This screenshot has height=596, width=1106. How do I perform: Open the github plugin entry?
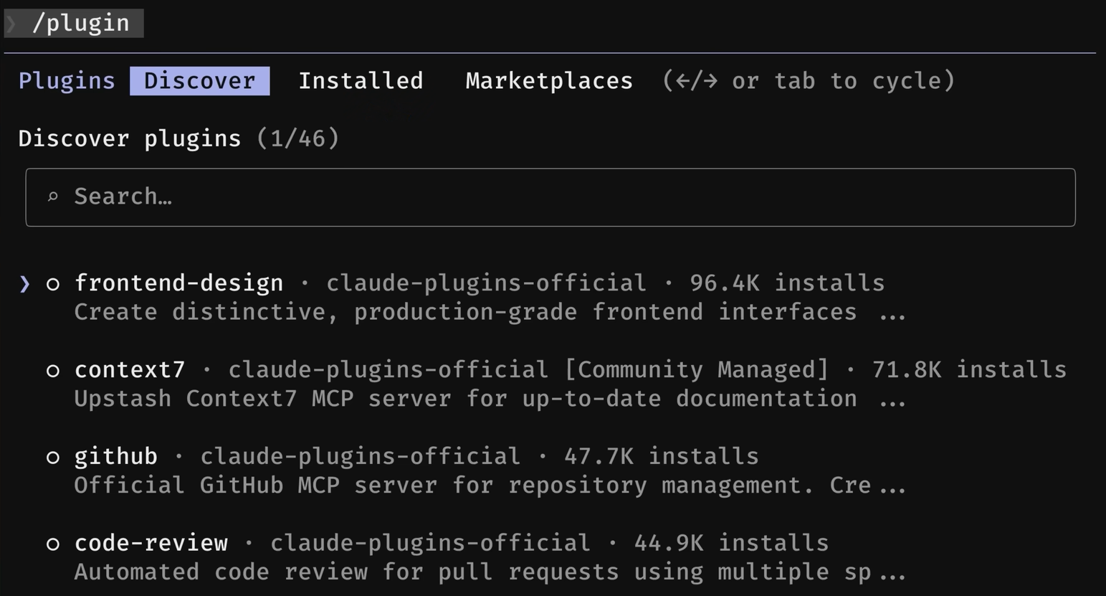coord(115,457)
